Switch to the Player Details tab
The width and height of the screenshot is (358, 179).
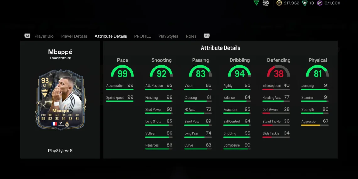point(74,36)
